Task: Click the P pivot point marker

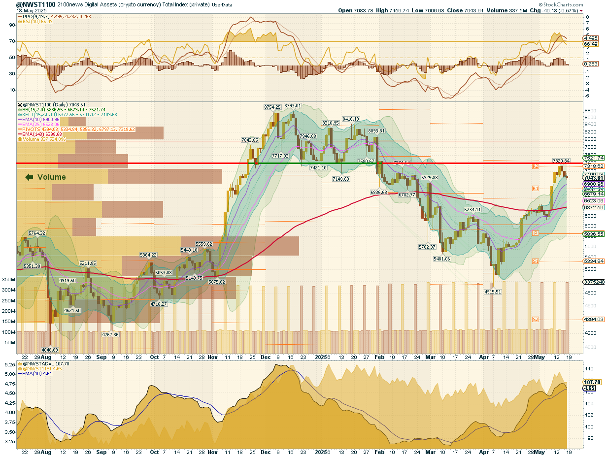Action: 535,232
